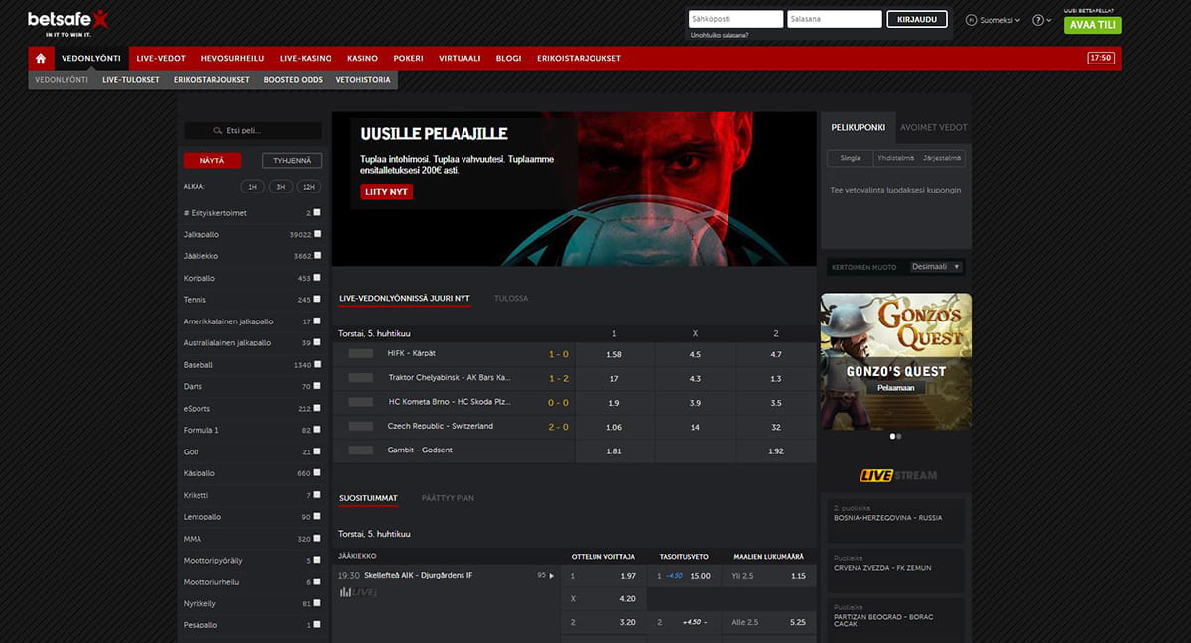This screenshot has height=643, width=1191.
Task: Click the clock showing 17:50
Action: tap(1100, 58)
